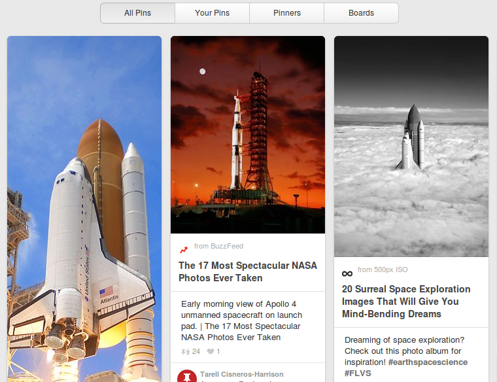Select the 'Early morning view of Apollo 4' description
Viewport: 497px width, 382px height.
(x=241, y=321)
